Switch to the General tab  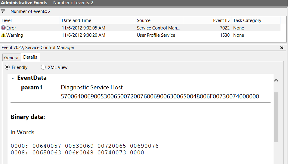click(x=12, y=57)
